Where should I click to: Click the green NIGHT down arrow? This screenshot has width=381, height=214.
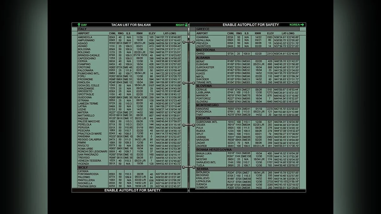click(186, 25)
